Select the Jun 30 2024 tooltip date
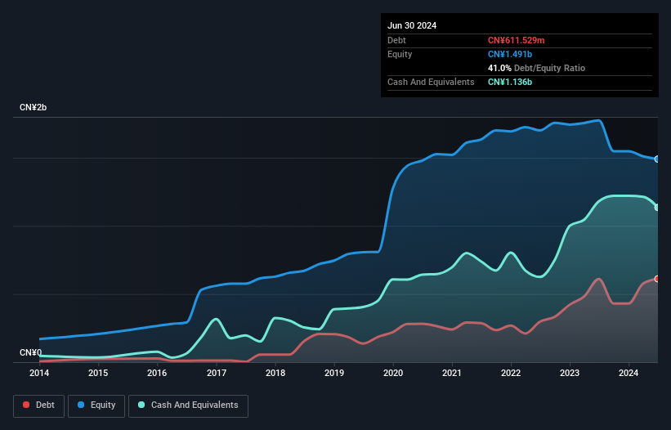The width and height of the screenshot is (671, 430). 412,25
